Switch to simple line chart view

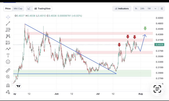29,8
